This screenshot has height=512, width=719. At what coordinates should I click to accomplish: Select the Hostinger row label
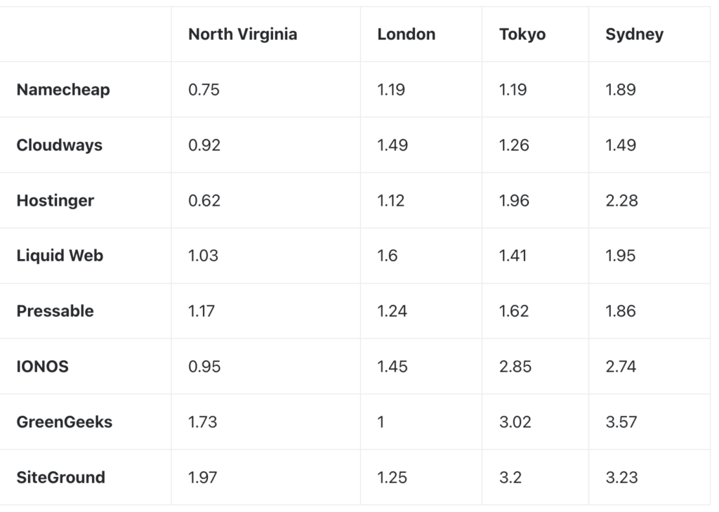click(x=55, y=201)
